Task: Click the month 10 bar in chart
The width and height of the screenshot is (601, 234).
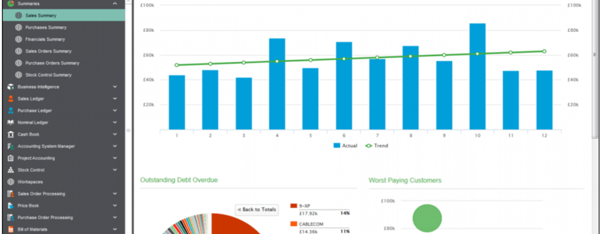Action: pyautogui.click(x=477, y=77)
